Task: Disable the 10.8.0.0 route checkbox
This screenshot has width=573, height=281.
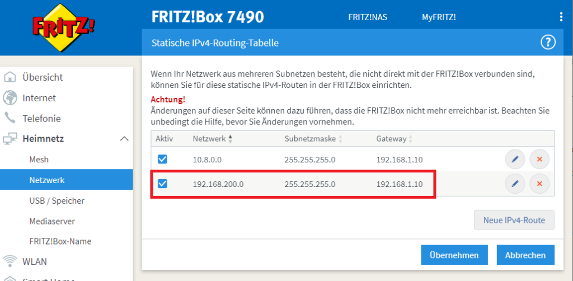Action: [x=162, y=160]
